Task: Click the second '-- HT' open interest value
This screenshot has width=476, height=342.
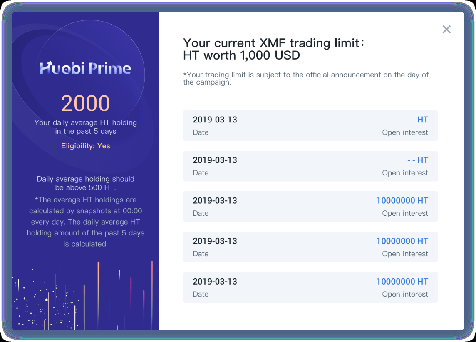Action: click(x=418, y=160)
